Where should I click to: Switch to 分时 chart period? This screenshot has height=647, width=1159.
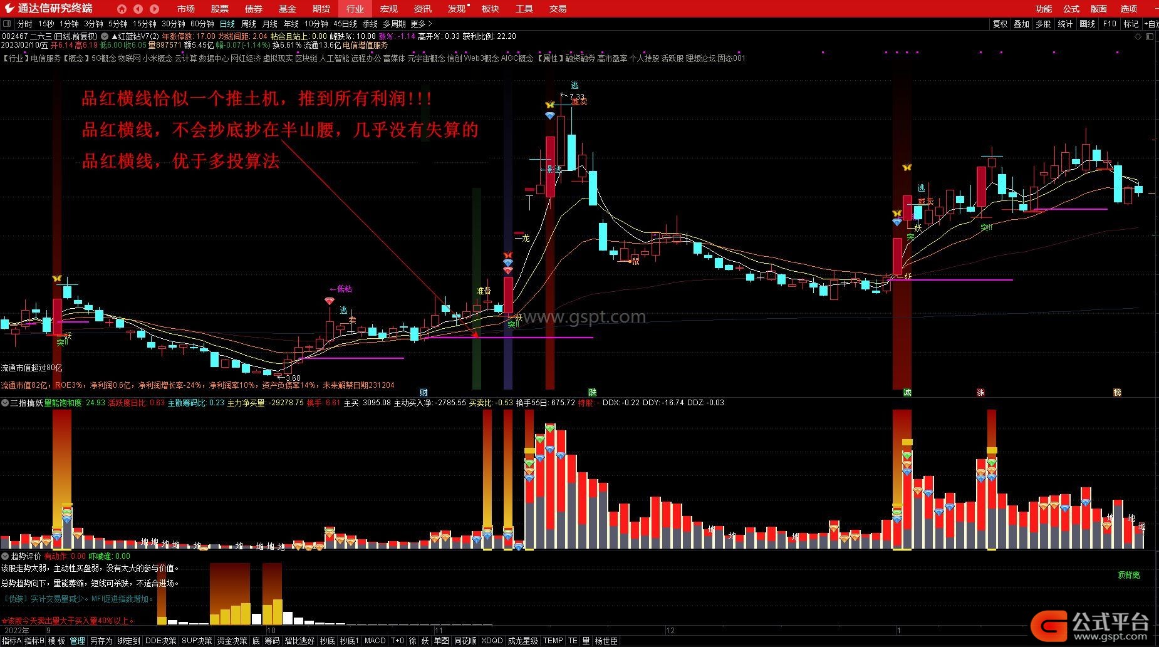click(25, 24)
